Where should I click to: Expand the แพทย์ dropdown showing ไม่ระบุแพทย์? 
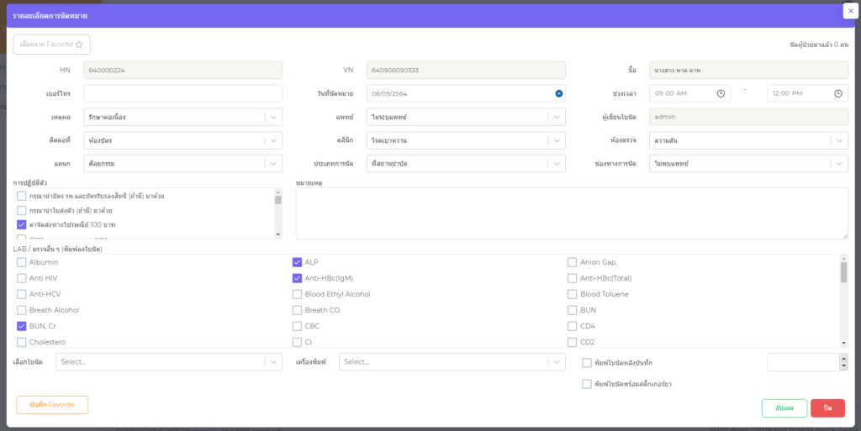(555, 117)
